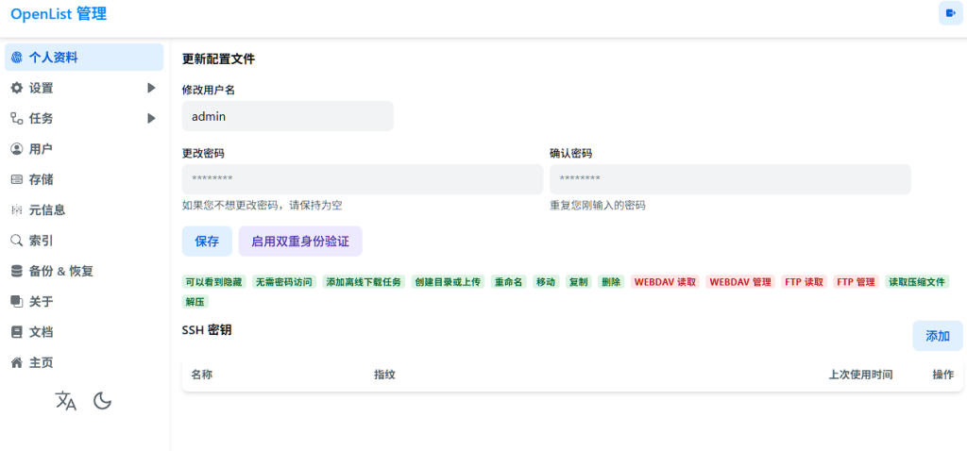Expand the 设置 submenu arrow
Viewport: 967px width, 451px height.
[151, 88]
